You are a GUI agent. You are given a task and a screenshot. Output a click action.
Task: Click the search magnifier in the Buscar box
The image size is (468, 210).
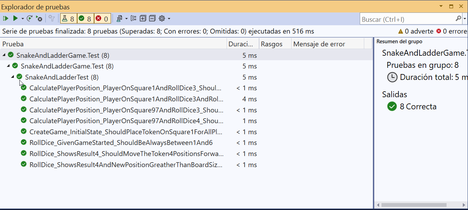pyautogui.click(x=458, y=18)
